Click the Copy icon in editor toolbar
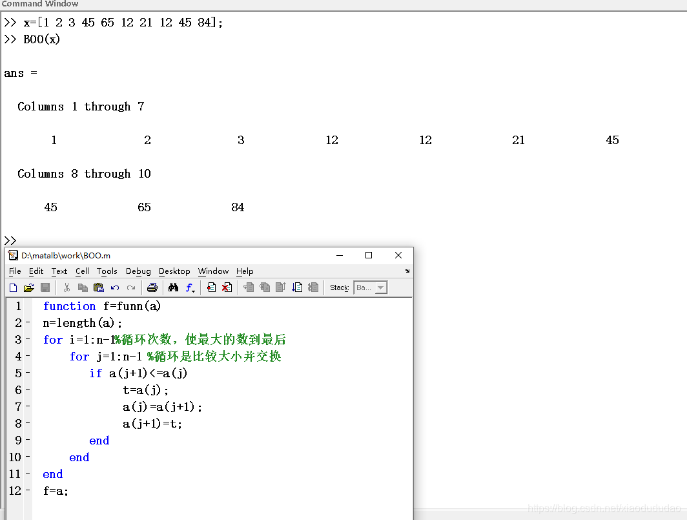This screenshot has width=687, height=520. point(83,287)
